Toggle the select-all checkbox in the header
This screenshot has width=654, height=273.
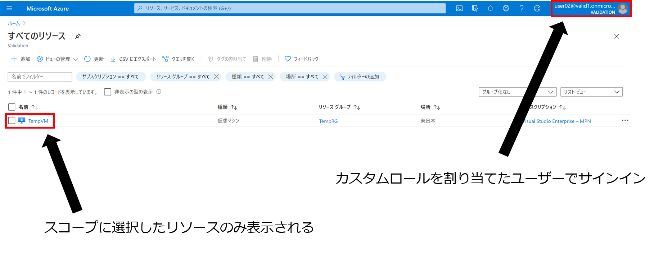[12, 107]
